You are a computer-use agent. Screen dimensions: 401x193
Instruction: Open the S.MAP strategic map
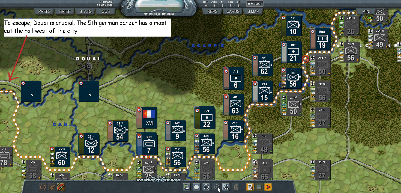[x=253, y=11]
